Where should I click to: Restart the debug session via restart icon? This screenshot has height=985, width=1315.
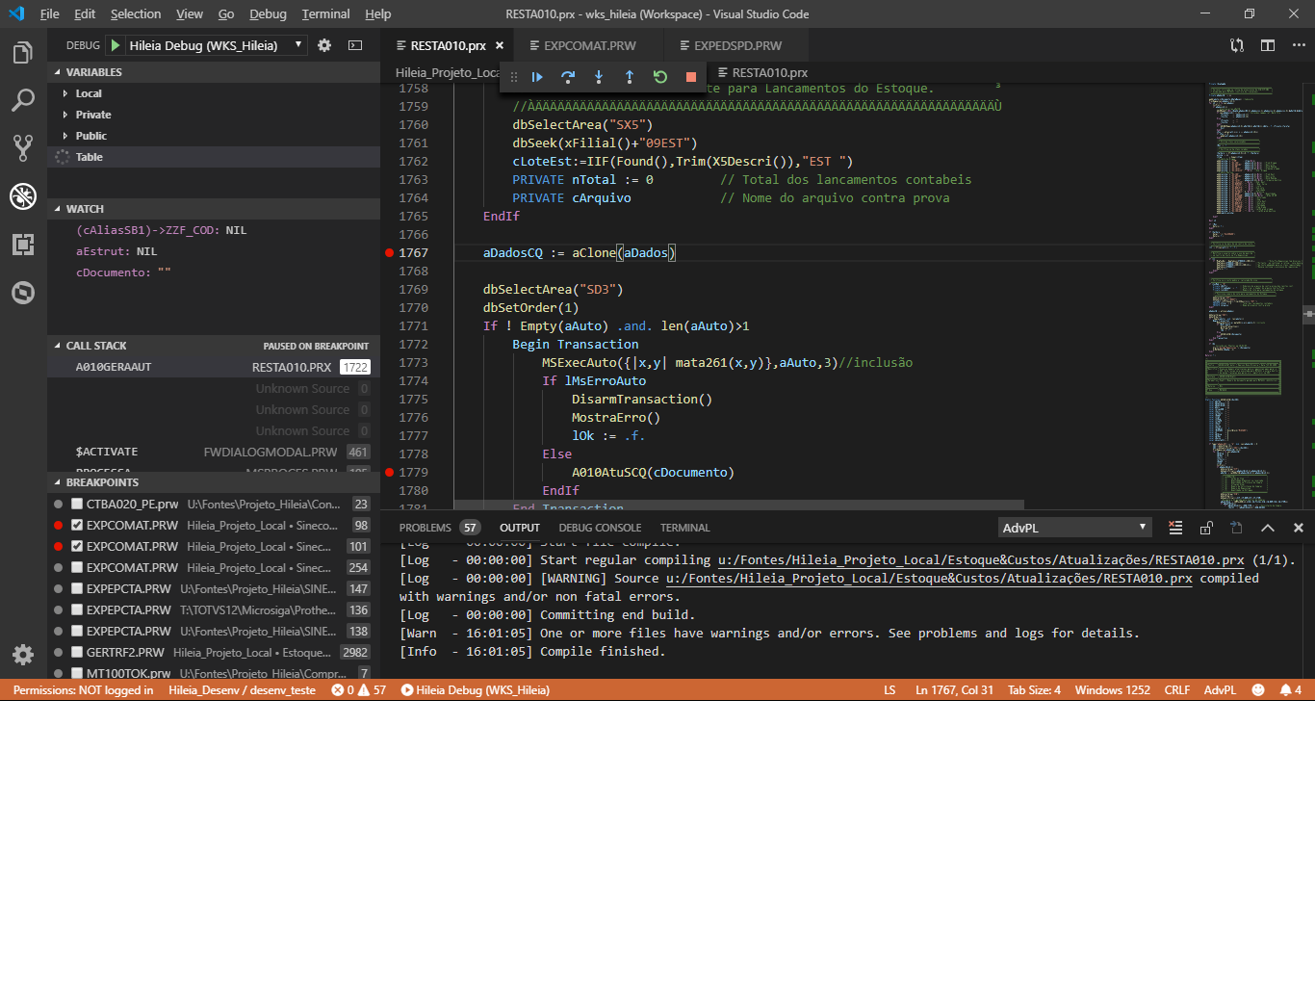tap(660, 77)
